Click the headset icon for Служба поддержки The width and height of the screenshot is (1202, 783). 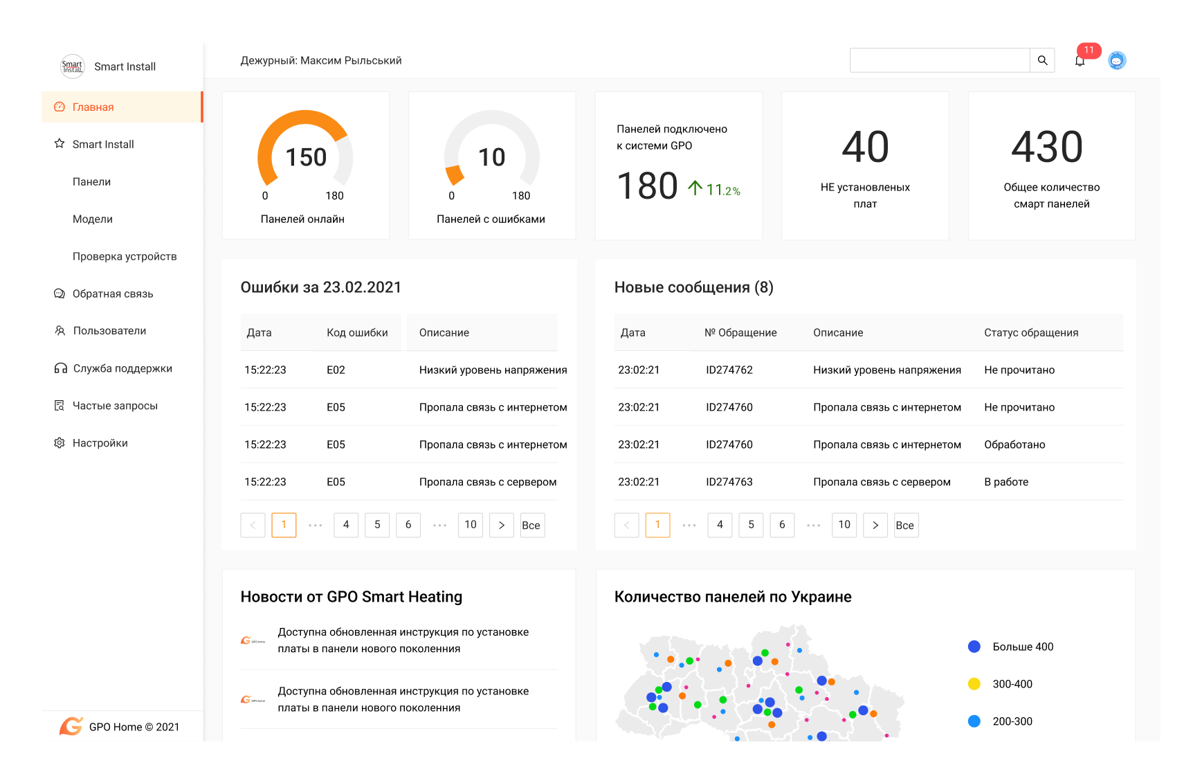(x=60, y=368)
